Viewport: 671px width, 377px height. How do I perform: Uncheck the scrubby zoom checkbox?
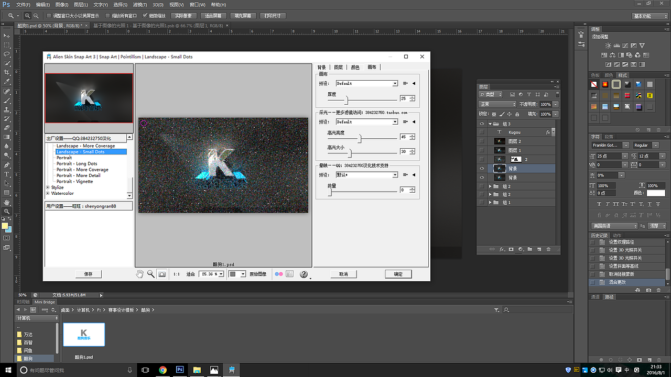tap(145, 16)
